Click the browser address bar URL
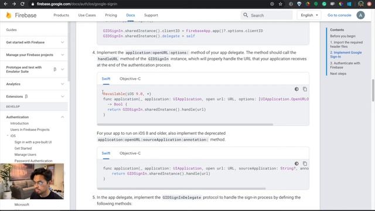The image size is (375, 211). pos(77,4)
